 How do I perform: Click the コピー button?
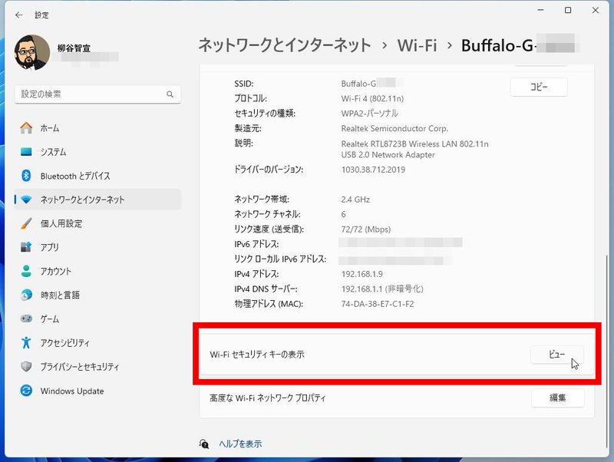click(x=539, y=87)
